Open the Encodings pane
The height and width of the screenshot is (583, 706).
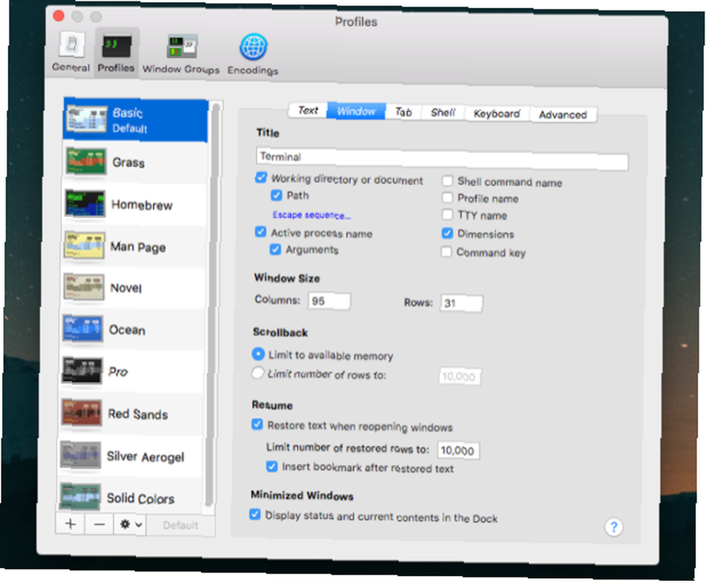coord(253,55)
